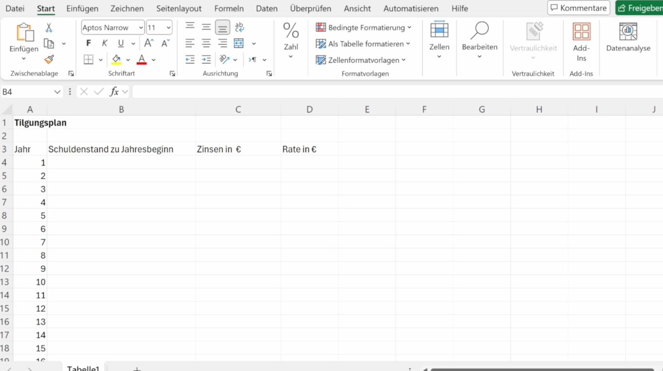
Task: Increase font size with the larger A icon
Action: click(x=149, y=43)
